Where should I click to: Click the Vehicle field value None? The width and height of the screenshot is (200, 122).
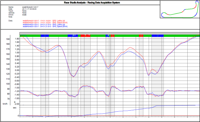pos(24,13)
